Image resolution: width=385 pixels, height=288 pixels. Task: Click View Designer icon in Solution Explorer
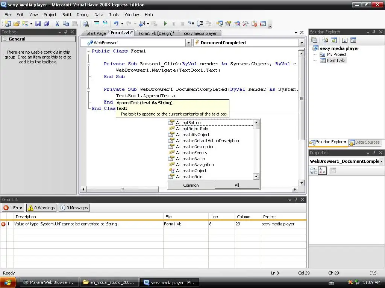coord(353,40)
